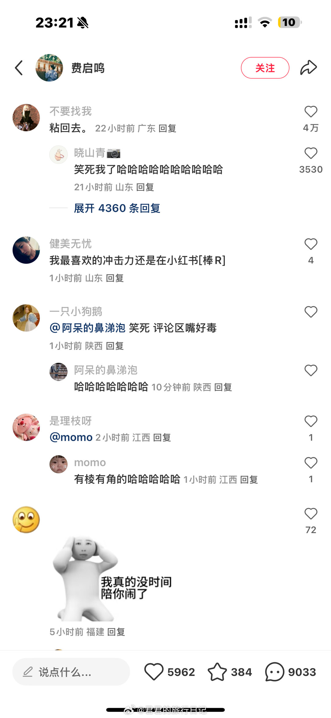331x718 pixels.
Task: Like the comment by 不要找我
Action: (x=311, y=112)
